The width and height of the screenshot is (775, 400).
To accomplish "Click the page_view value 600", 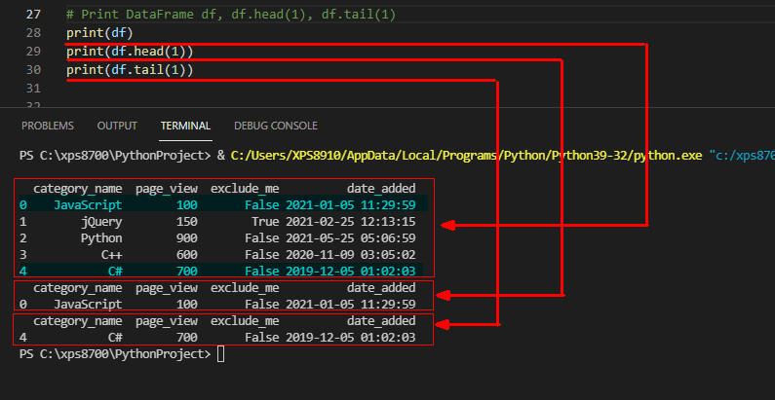I will [187, 254].
